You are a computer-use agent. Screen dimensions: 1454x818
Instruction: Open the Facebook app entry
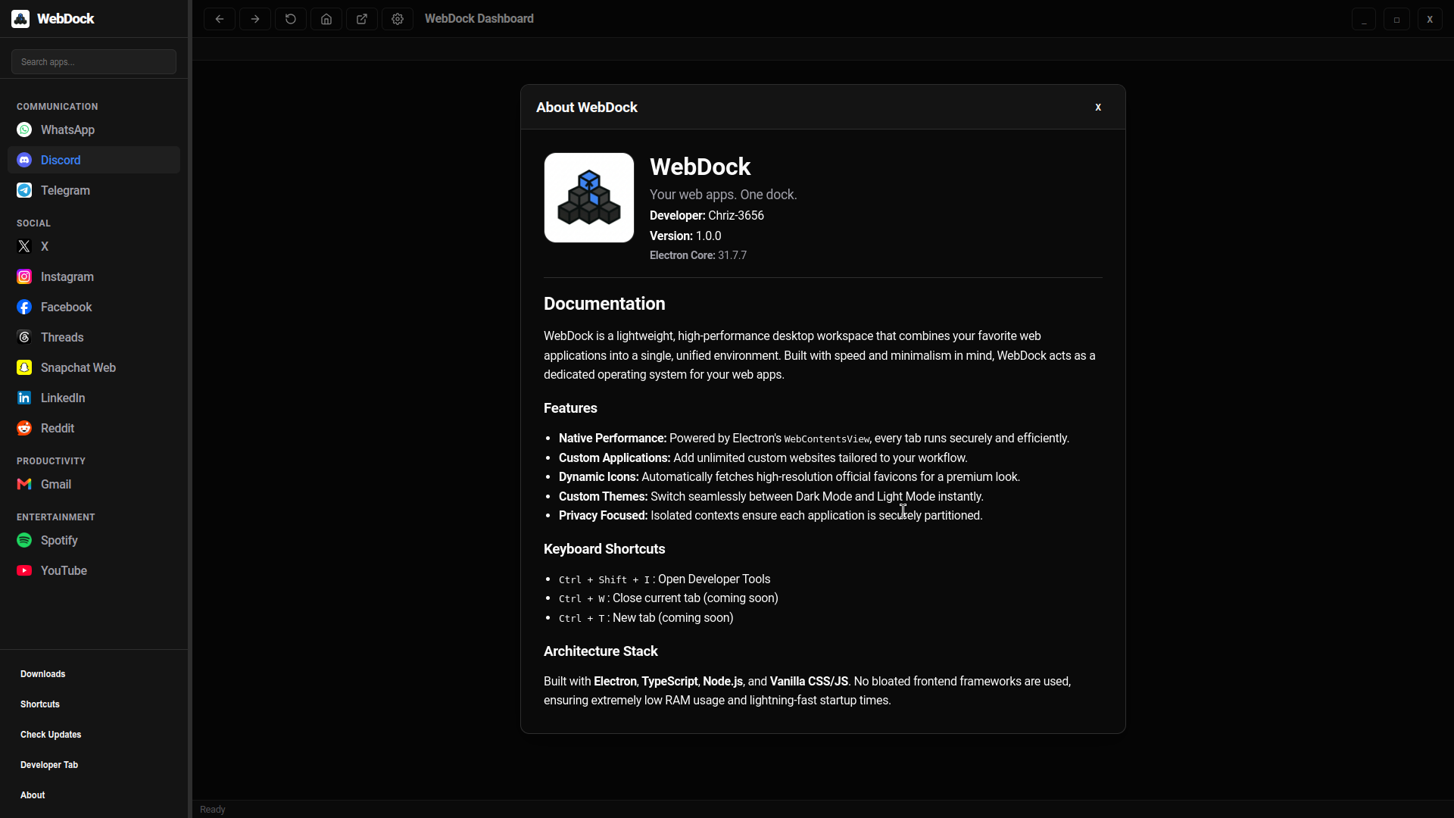(94, 307)
